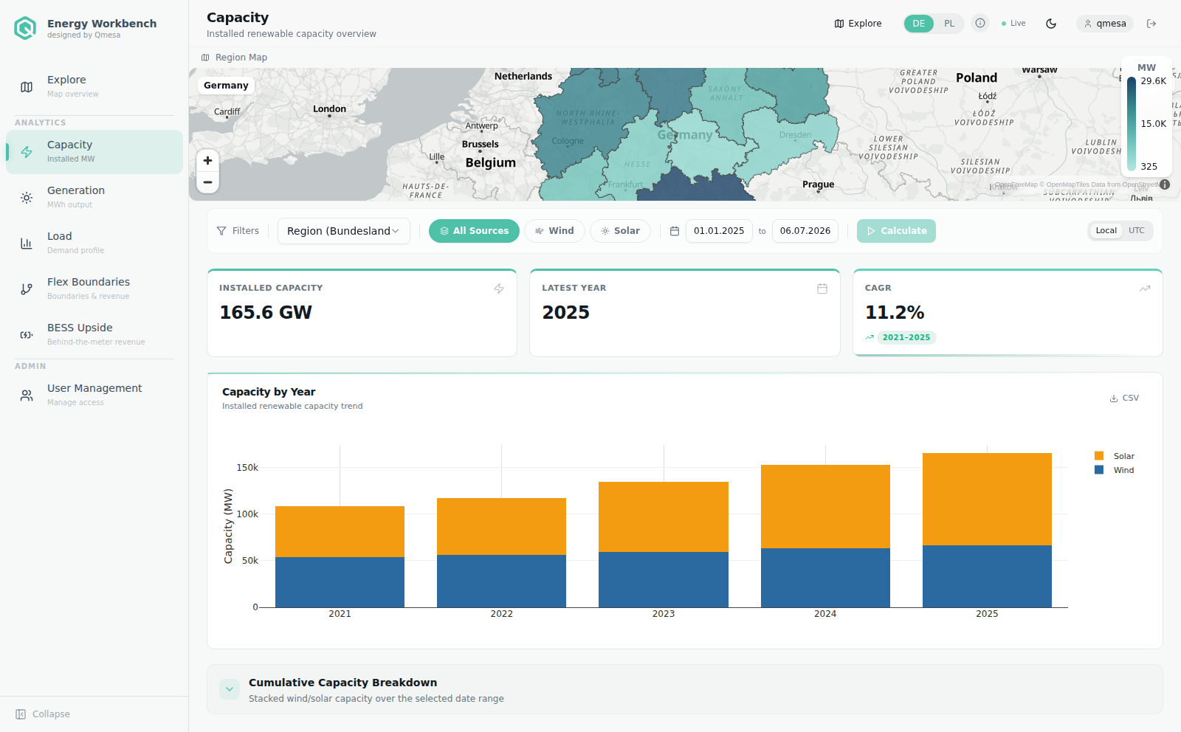Set time zone to Local
Viewport: 1181px width, 732px height.
(x=1106, y=231)
